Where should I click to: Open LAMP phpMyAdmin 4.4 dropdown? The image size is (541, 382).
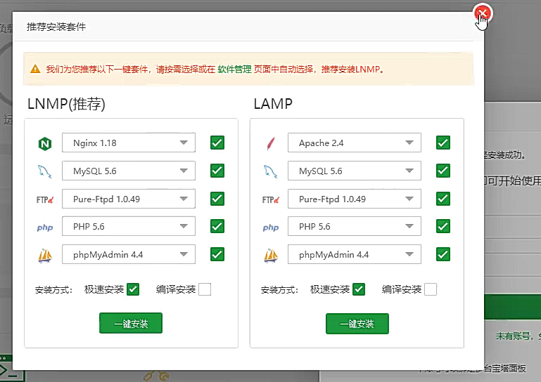point(355,254)
